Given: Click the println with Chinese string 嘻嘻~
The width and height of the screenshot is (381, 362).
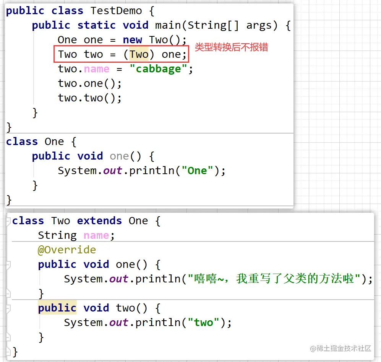Looking at the screenshot, I should tap(218, 279).
